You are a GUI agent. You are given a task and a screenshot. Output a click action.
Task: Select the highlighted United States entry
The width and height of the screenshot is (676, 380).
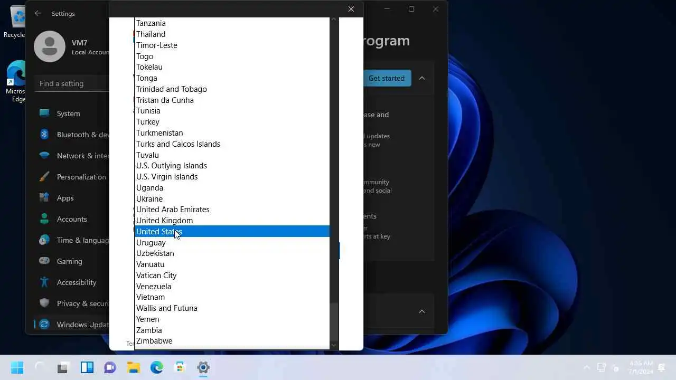(232, 232)
